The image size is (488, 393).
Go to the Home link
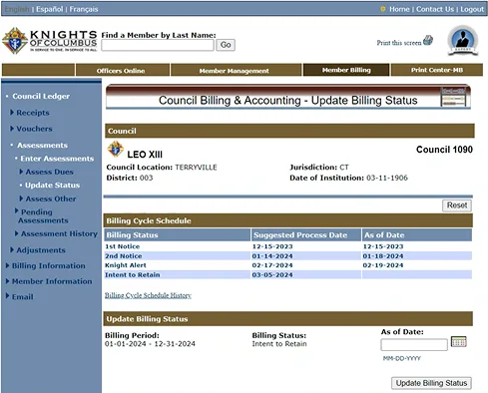399,9
